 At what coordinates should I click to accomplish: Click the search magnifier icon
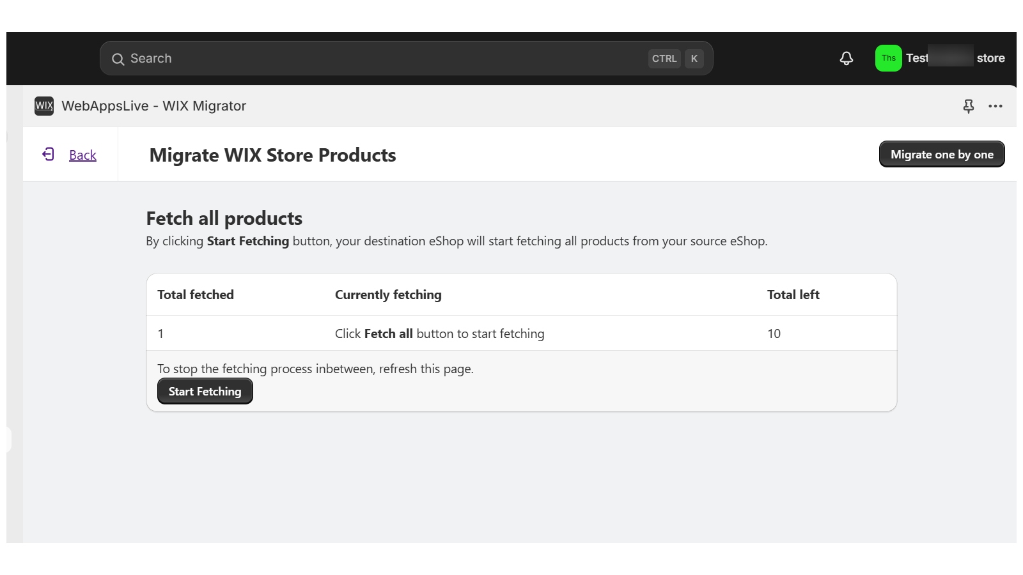[x=118, y=59]
